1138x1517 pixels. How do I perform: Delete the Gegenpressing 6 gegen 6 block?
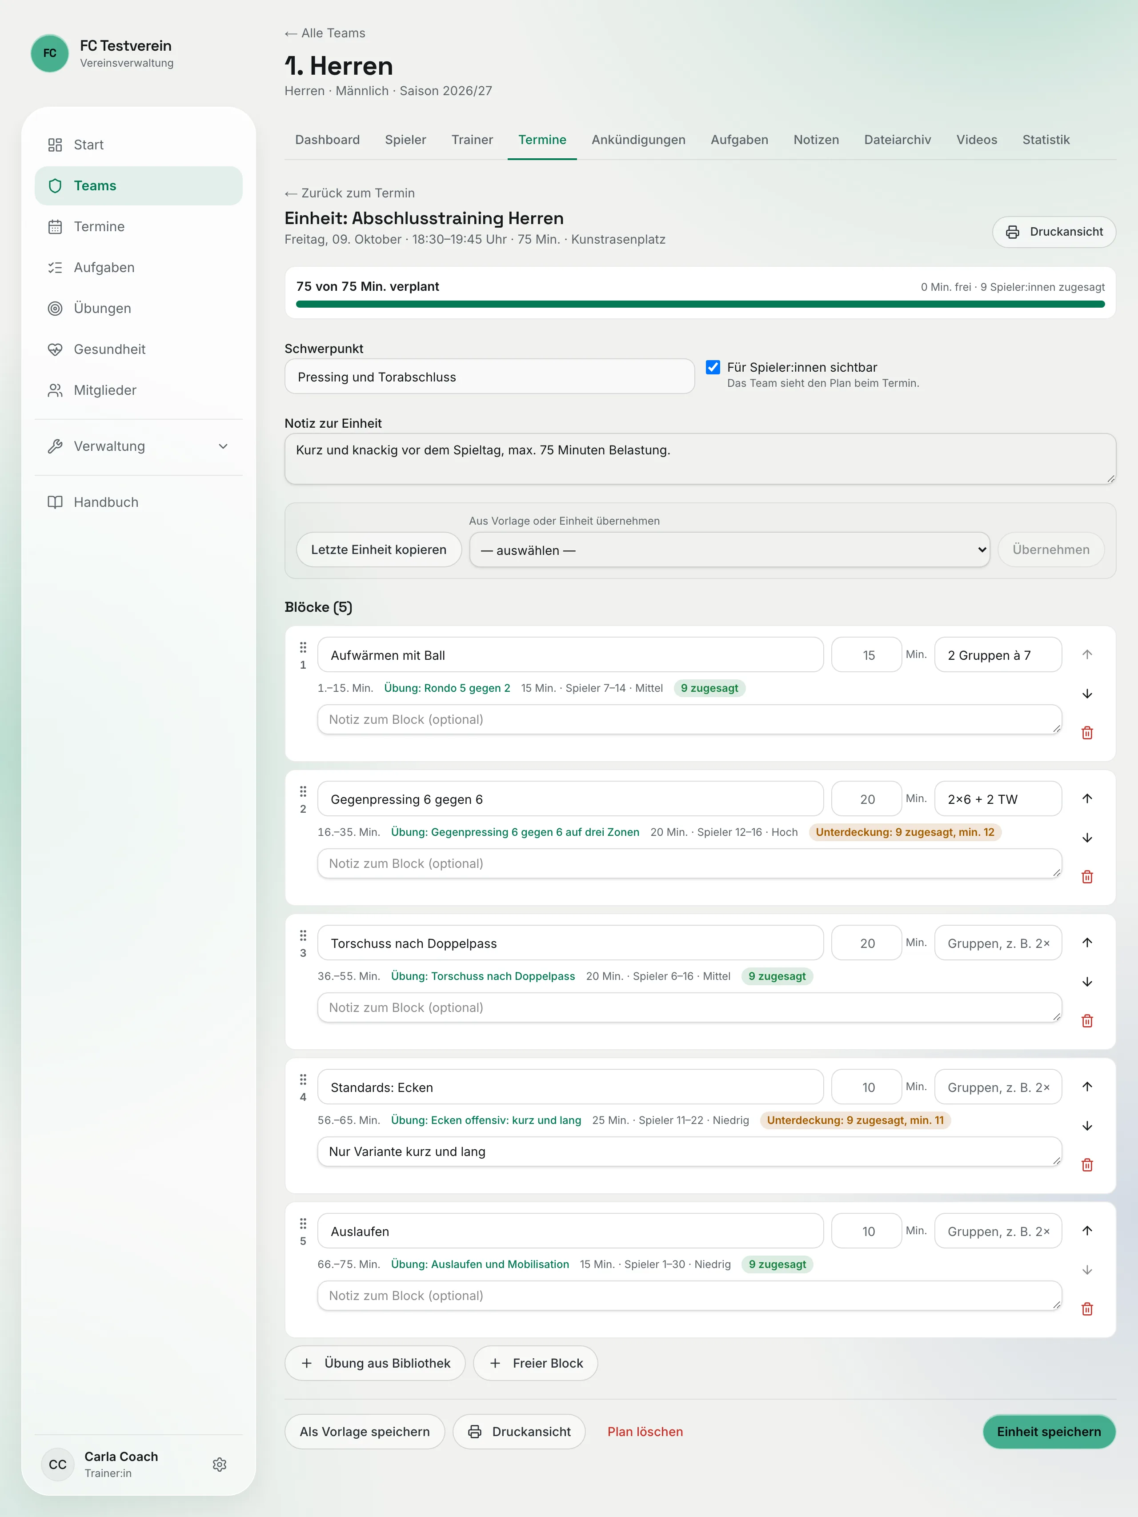tap(1086, 876)
